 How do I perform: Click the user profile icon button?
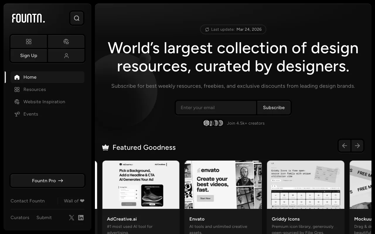66,56
